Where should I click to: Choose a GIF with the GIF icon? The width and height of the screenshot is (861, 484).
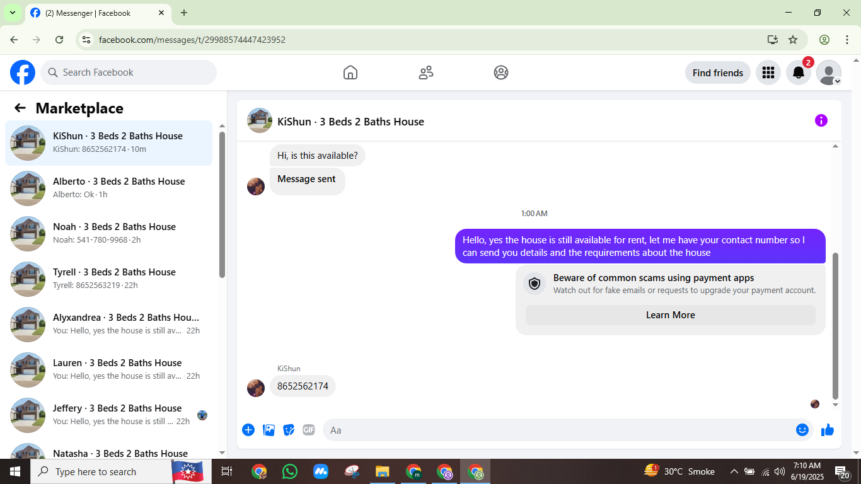tap(309, 430)
